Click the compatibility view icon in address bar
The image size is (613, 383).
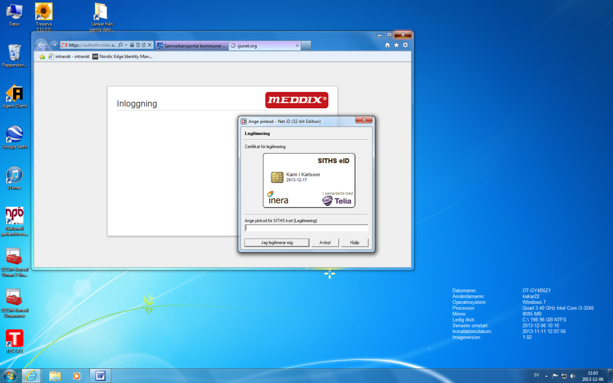point(138,45)
